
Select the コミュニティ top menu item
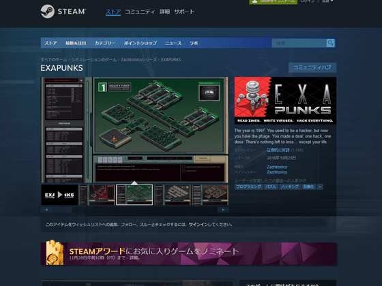click(140, 12)
